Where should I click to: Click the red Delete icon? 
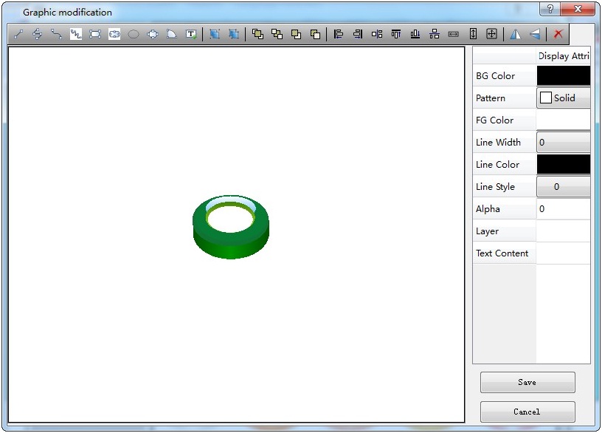click(x=558, y=34)
